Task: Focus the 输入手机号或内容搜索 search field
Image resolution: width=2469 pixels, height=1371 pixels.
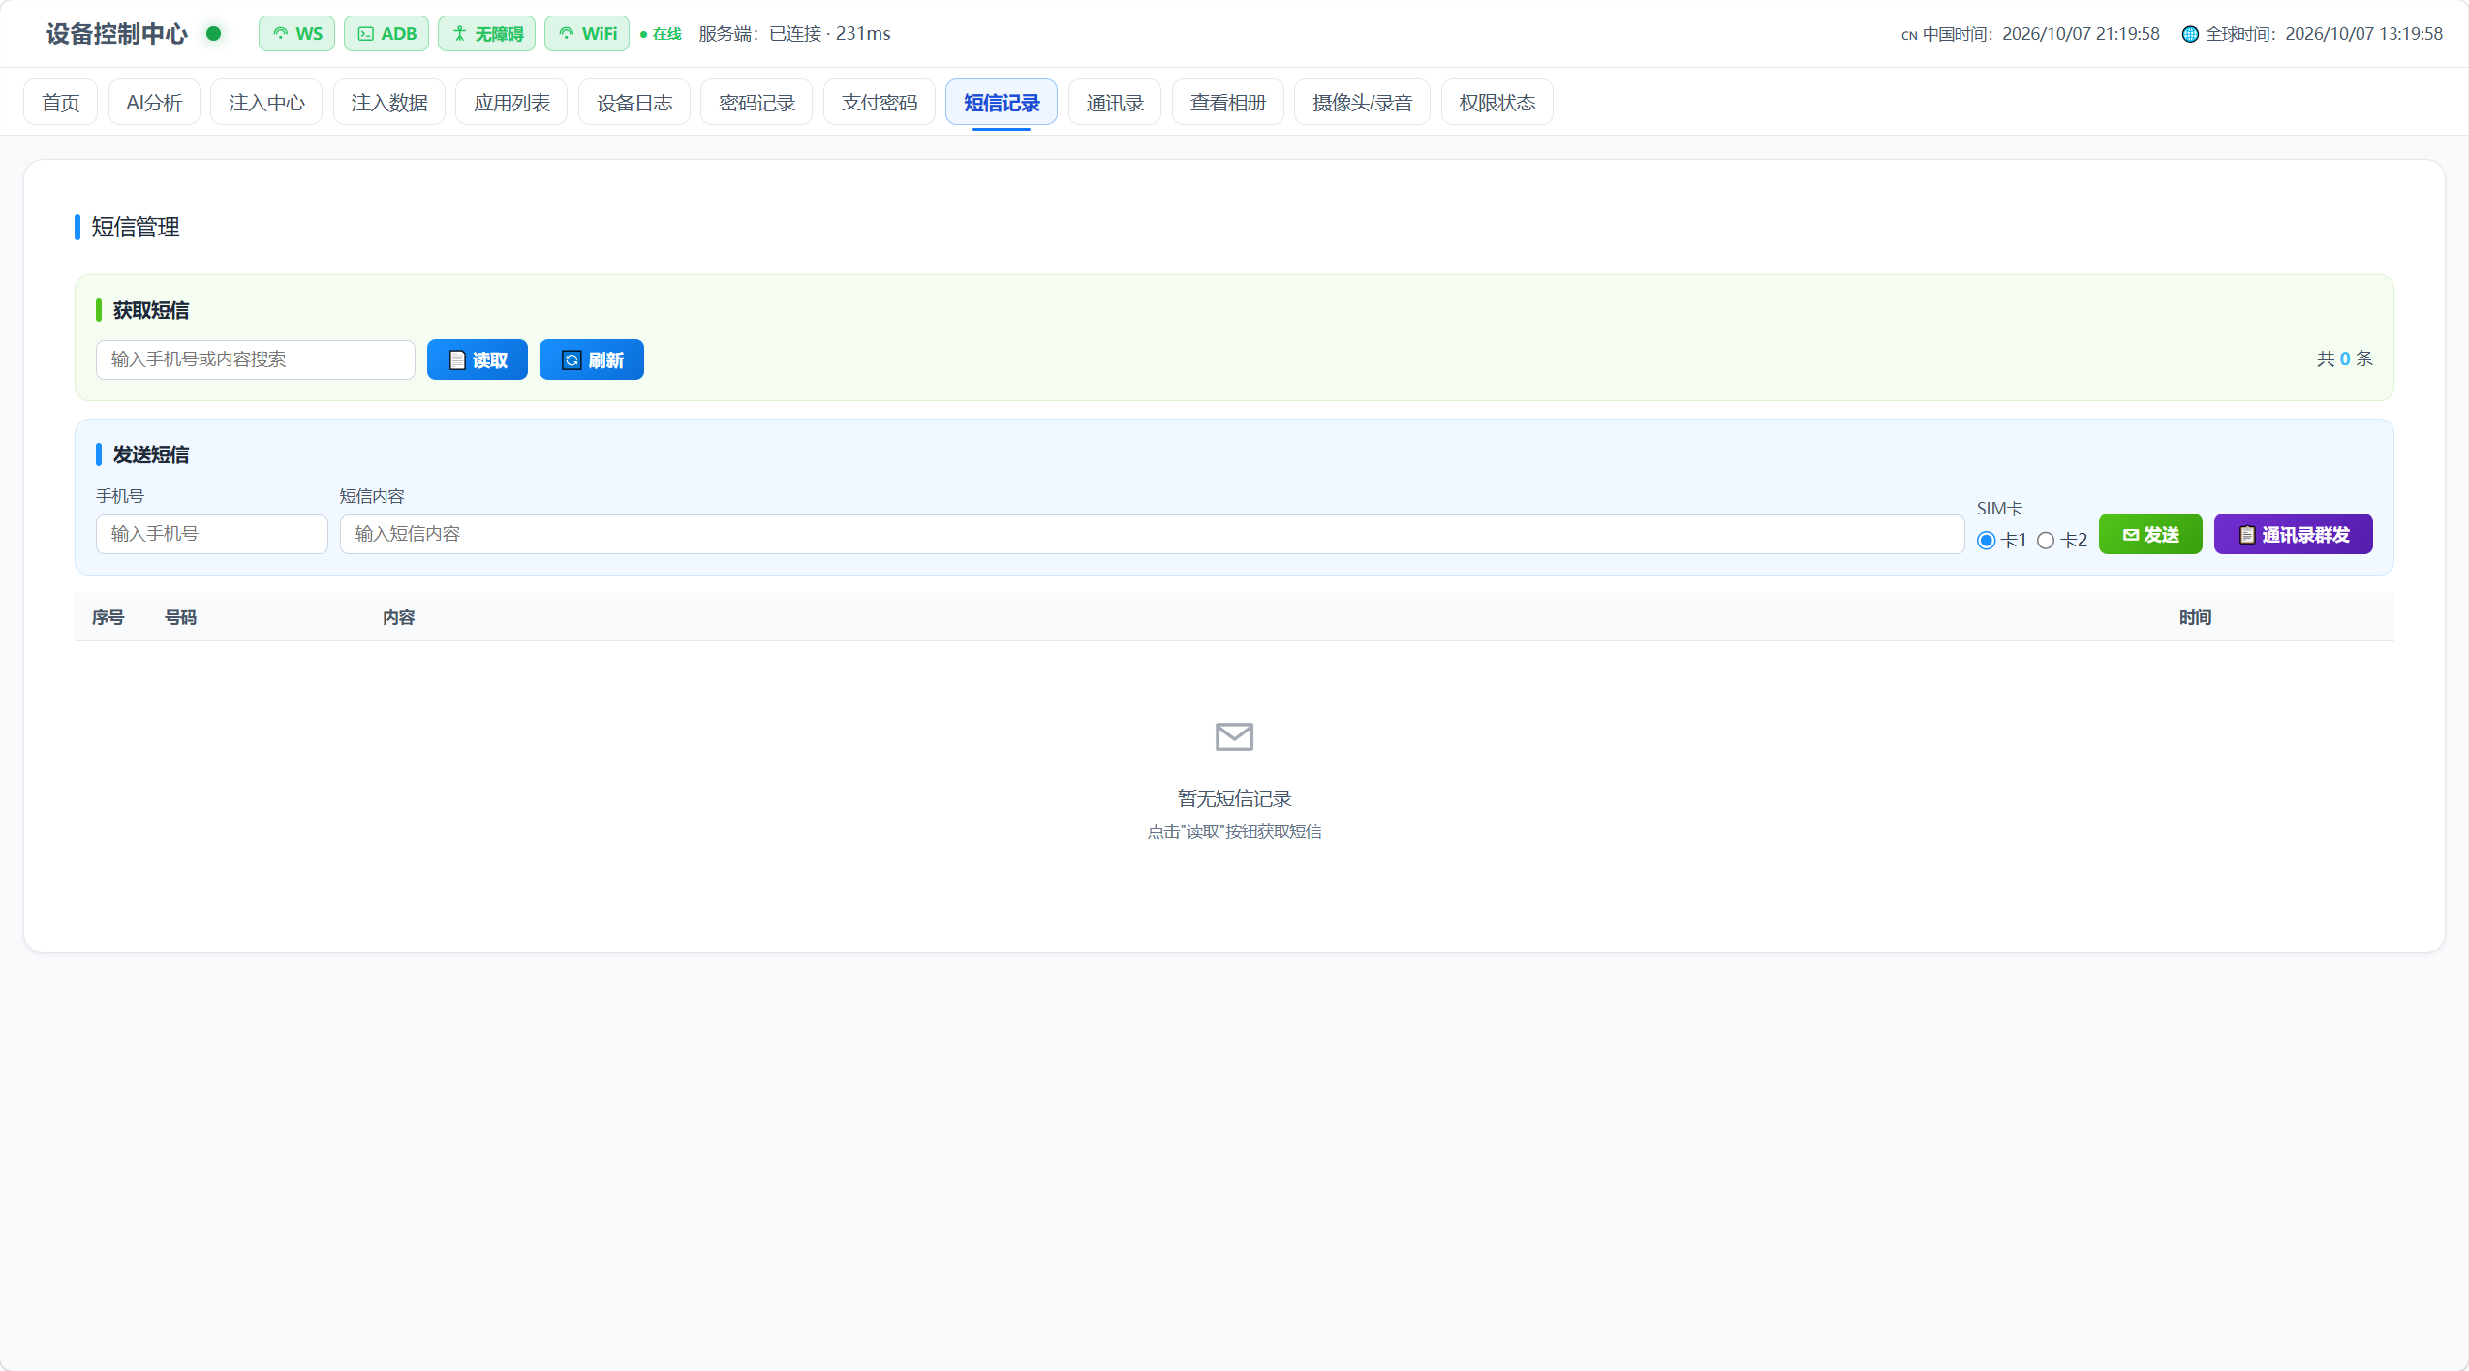Action: [x=256, y=359]
